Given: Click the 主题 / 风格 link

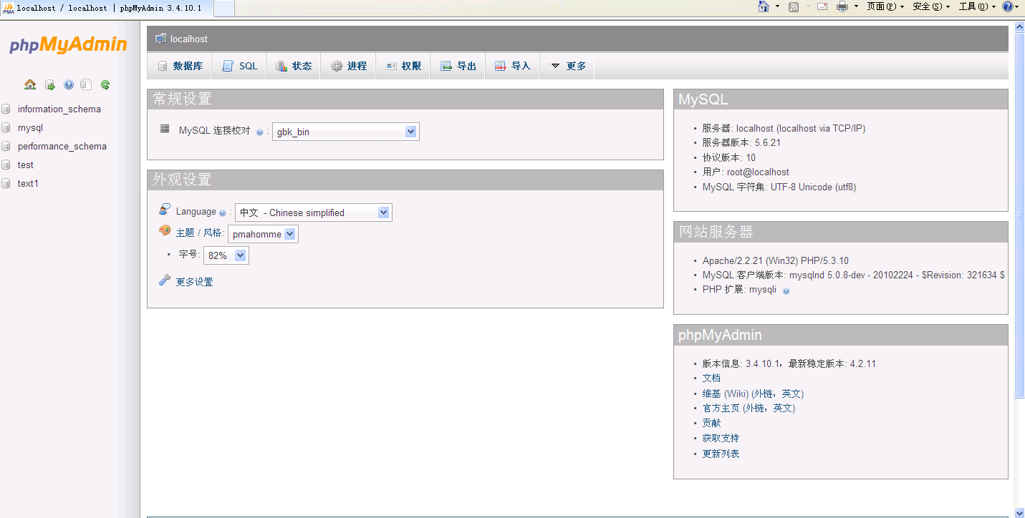Looking at the screenshot, I should click(x=200, y=233).
